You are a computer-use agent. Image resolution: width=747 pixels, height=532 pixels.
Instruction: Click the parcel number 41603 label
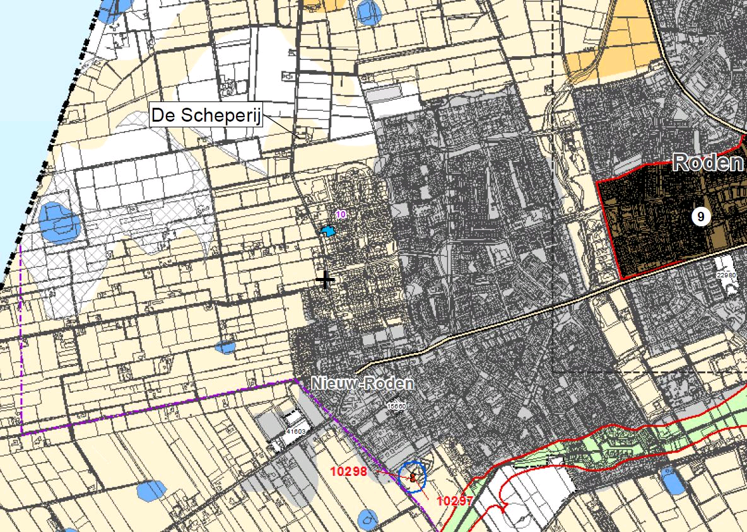(x=295, y=432)
